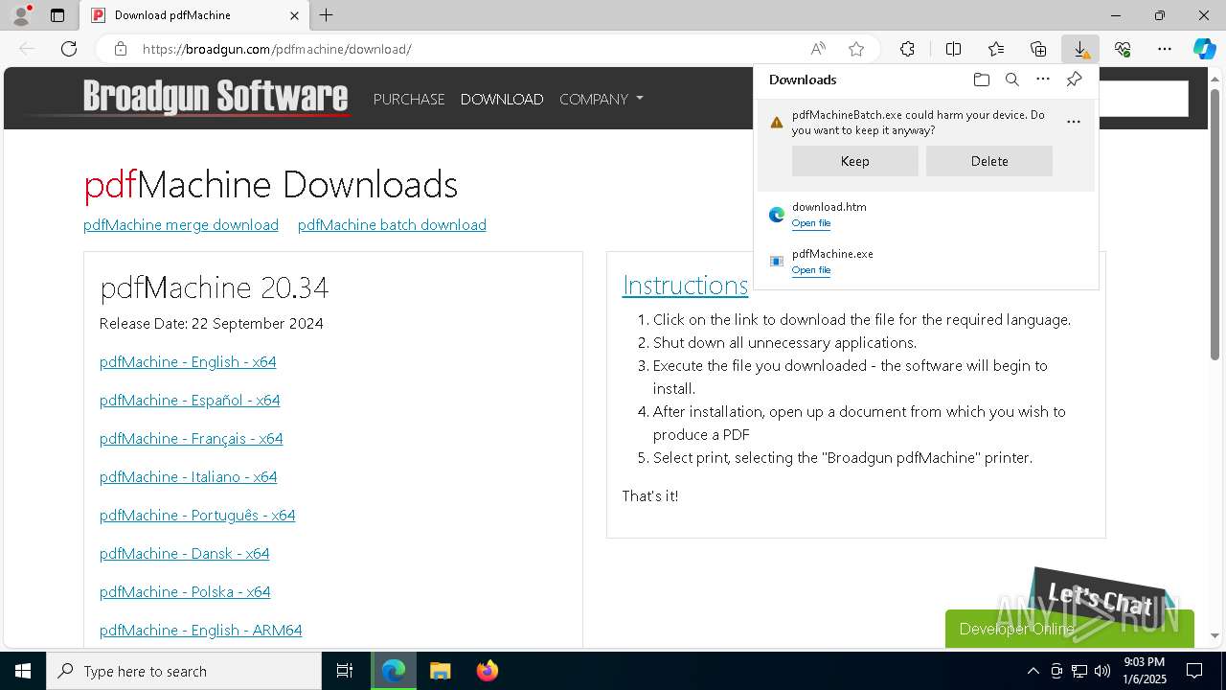Download pdfMachine - Polska - x64

point(185,591)
